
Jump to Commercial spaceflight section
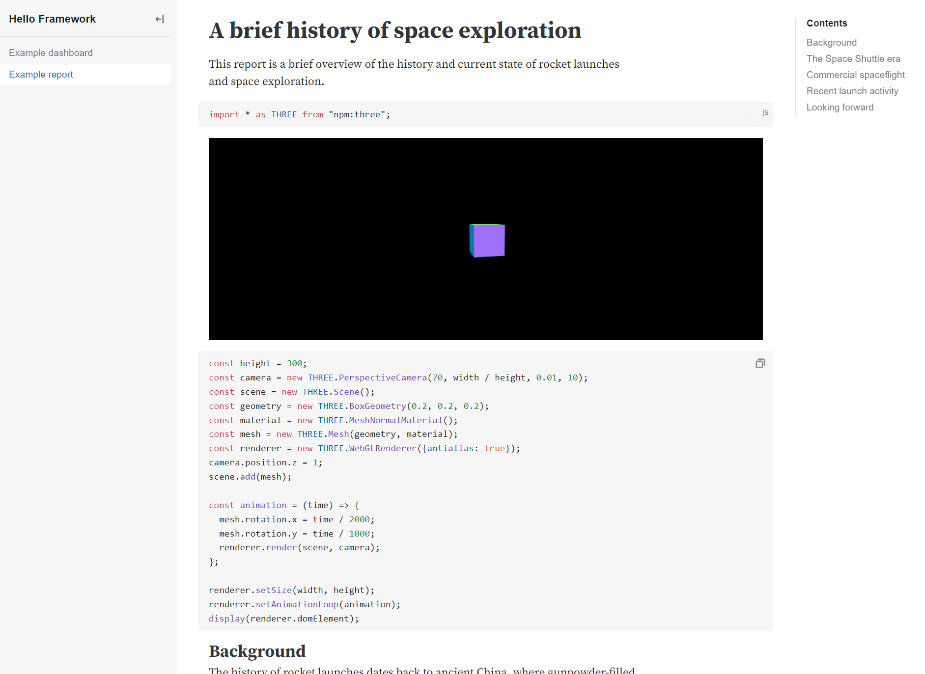click(x=855, y=75)
